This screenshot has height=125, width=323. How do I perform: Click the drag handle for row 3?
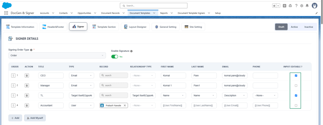13,96
